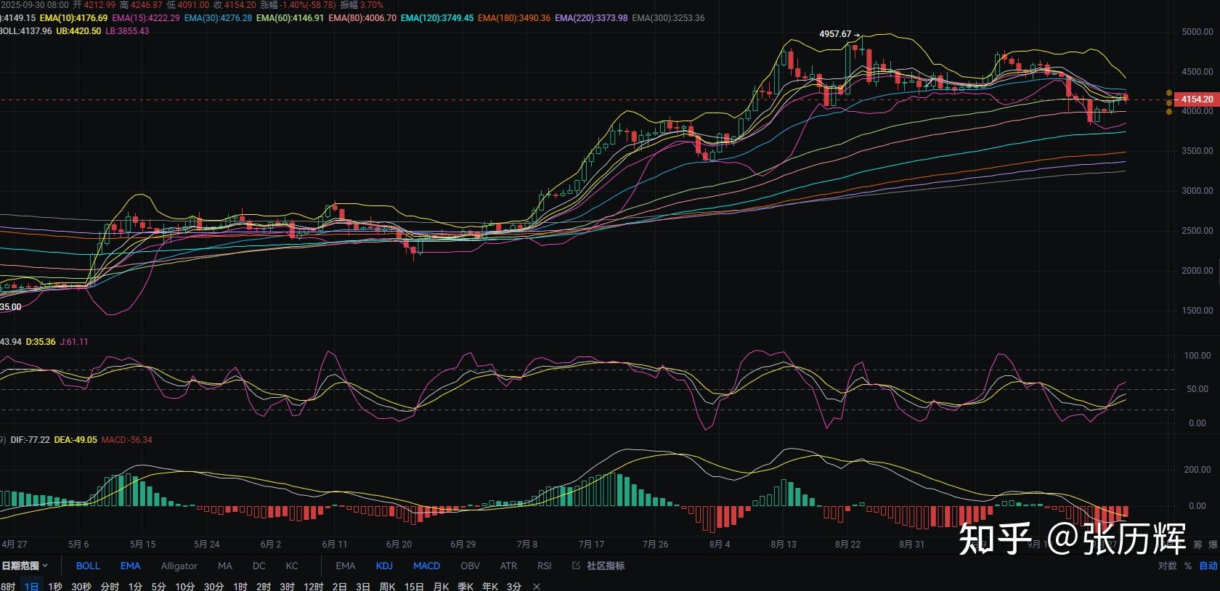Turn on the OBV indicator
Viewport: 1220px width, 591px height.
point(470,566)
